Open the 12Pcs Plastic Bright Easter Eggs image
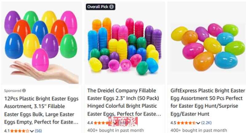246x133 pixels. [42, 43]
